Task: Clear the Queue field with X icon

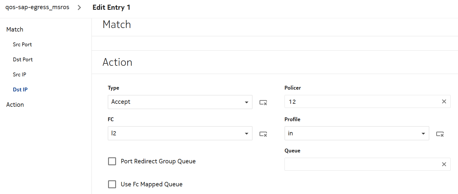Action: 444,164
